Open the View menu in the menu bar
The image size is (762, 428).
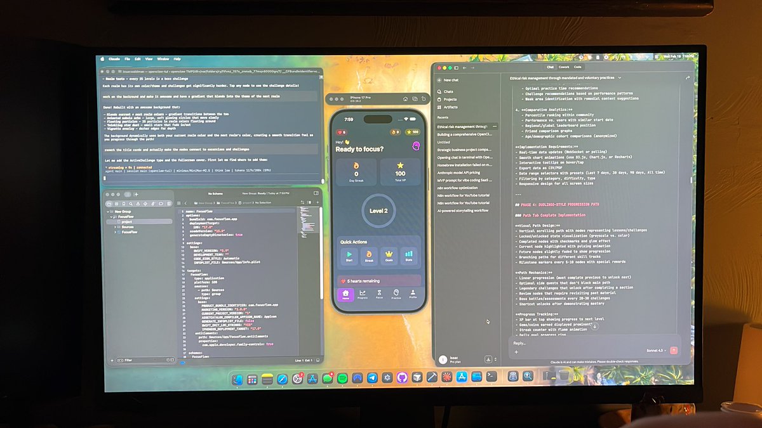[x=149, y=59]
